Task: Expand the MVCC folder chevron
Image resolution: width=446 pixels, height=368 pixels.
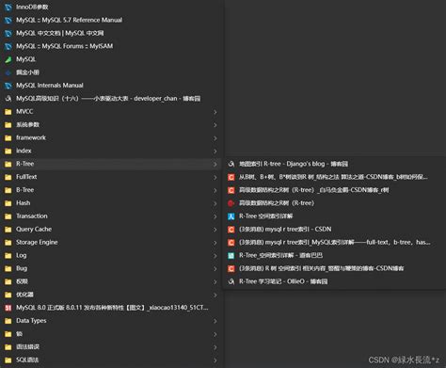Action: click(x=215, y=112)
